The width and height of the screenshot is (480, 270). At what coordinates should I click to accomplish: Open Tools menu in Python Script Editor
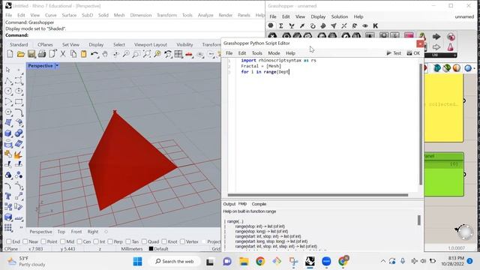[256, 53]
